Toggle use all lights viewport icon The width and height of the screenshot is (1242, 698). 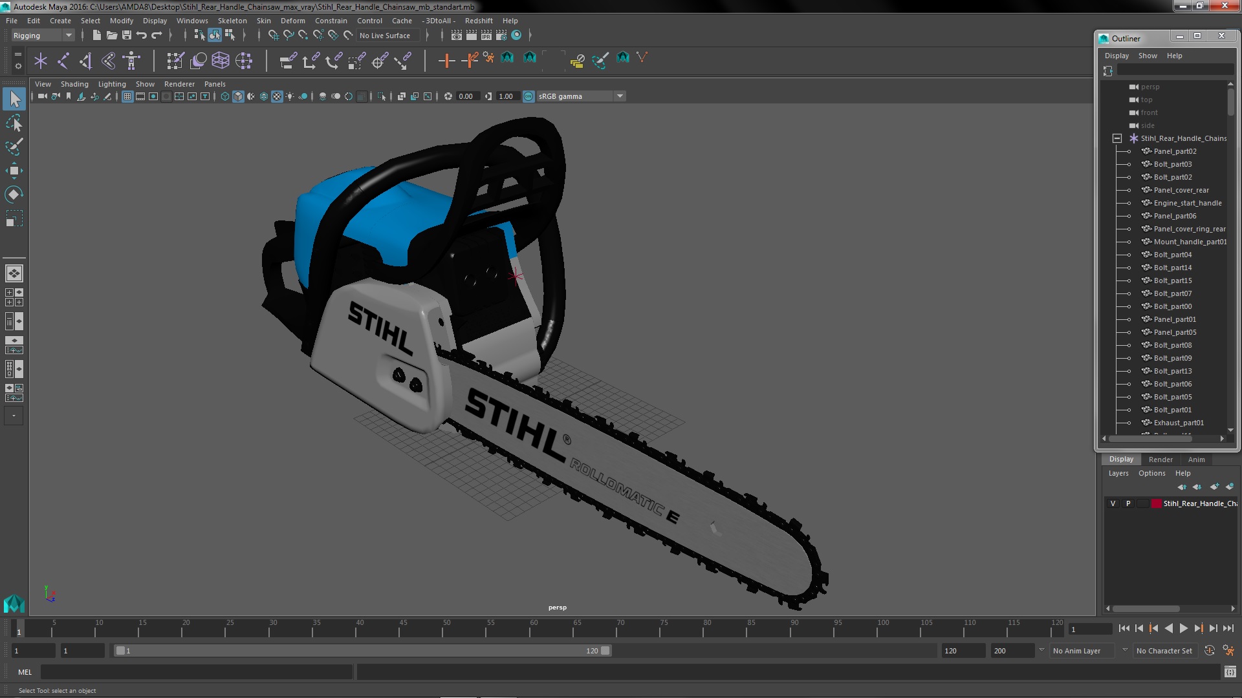pos(290,96)
